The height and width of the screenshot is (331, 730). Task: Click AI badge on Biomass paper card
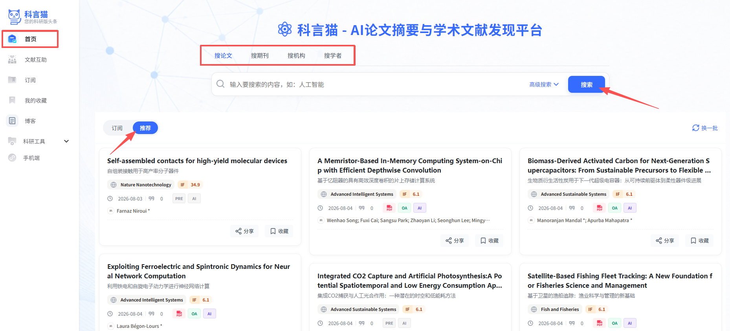(629, 208)
